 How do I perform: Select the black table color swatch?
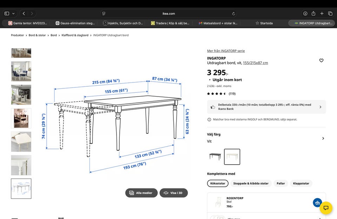point(215,157)
